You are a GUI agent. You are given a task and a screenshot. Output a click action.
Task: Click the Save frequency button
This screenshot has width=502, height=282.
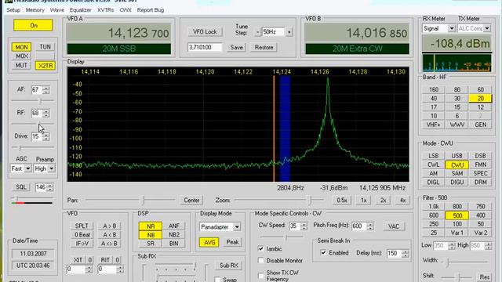tap(237, 47)
